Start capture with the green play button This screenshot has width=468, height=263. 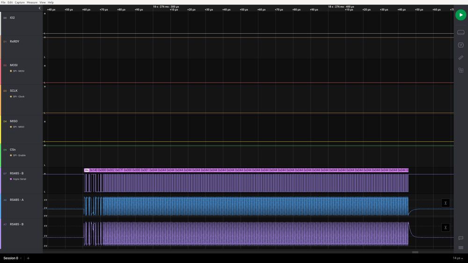[461, 15]
